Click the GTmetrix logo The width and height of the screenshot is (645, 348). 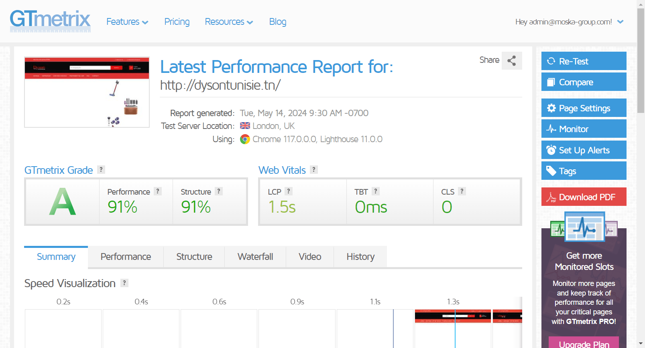(x=50, y=21)
